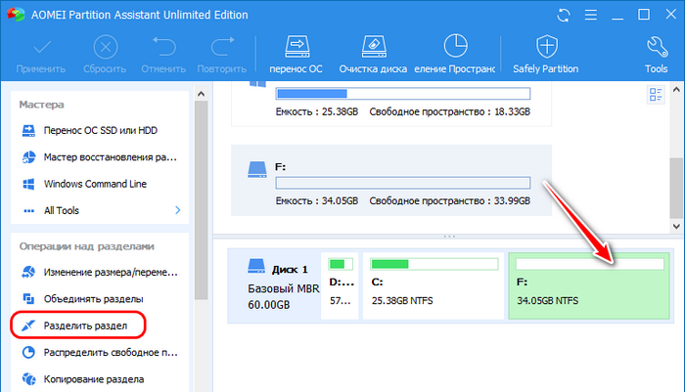Click the C: usage bar in disk map
685x392 pixels.
(434, 264)
